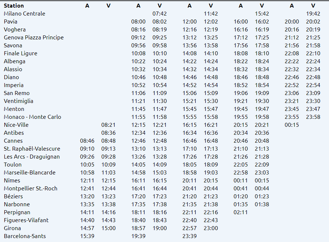Click the Figueres-Vilafant station link
Image resolution: width=329 pixels, height=242 pixels.
point(26,220)
